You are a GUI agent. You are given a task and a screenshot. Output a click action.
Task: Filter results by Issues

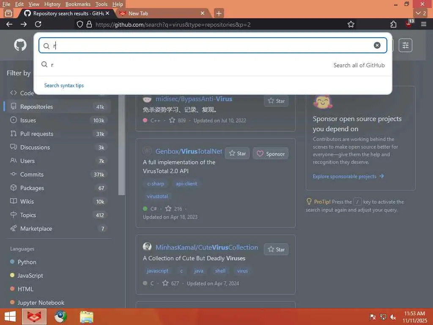coord(58,120)
